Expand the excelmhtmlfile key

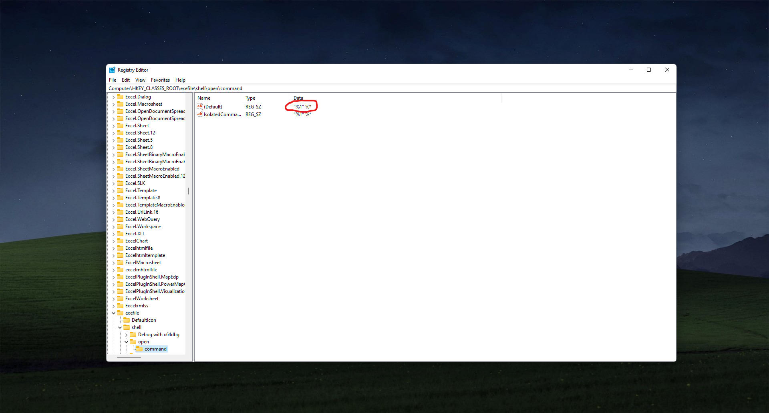(x=113, y=270)
